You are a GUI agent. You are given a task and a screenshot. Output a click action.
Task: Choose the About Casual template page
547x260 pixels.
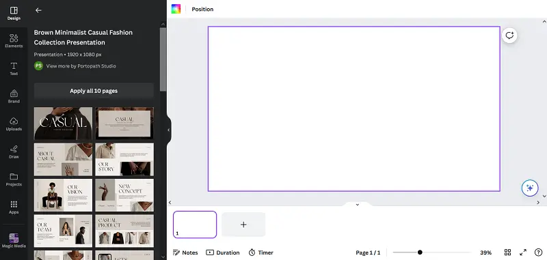63,160
